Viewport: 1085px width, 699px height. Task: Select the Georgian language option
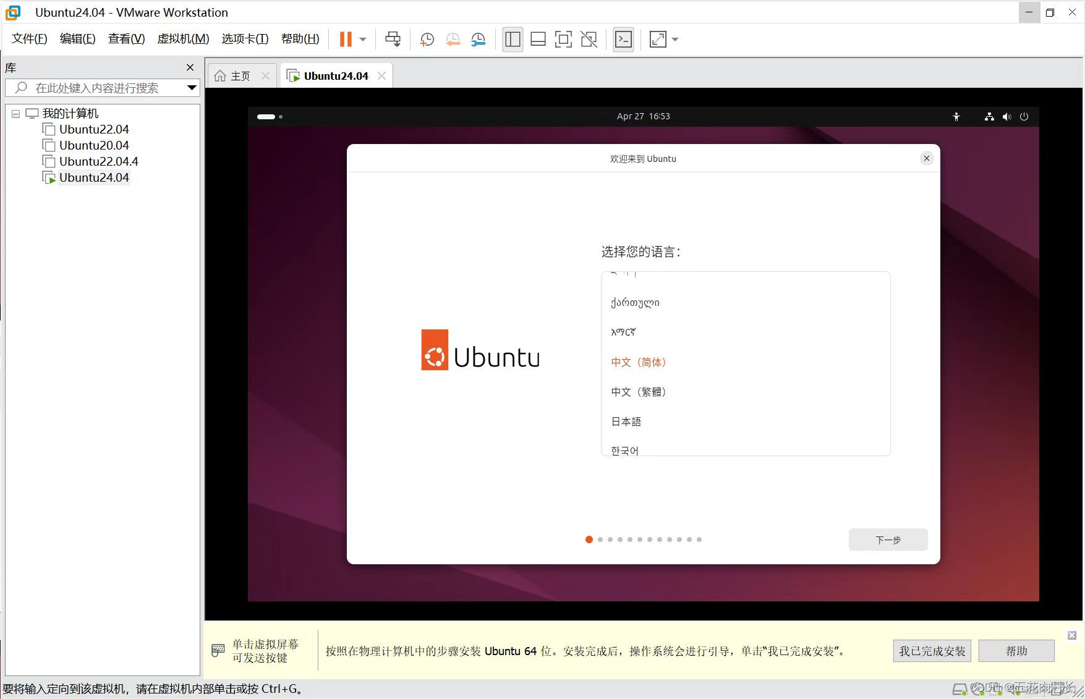click(x=746, y=302)
